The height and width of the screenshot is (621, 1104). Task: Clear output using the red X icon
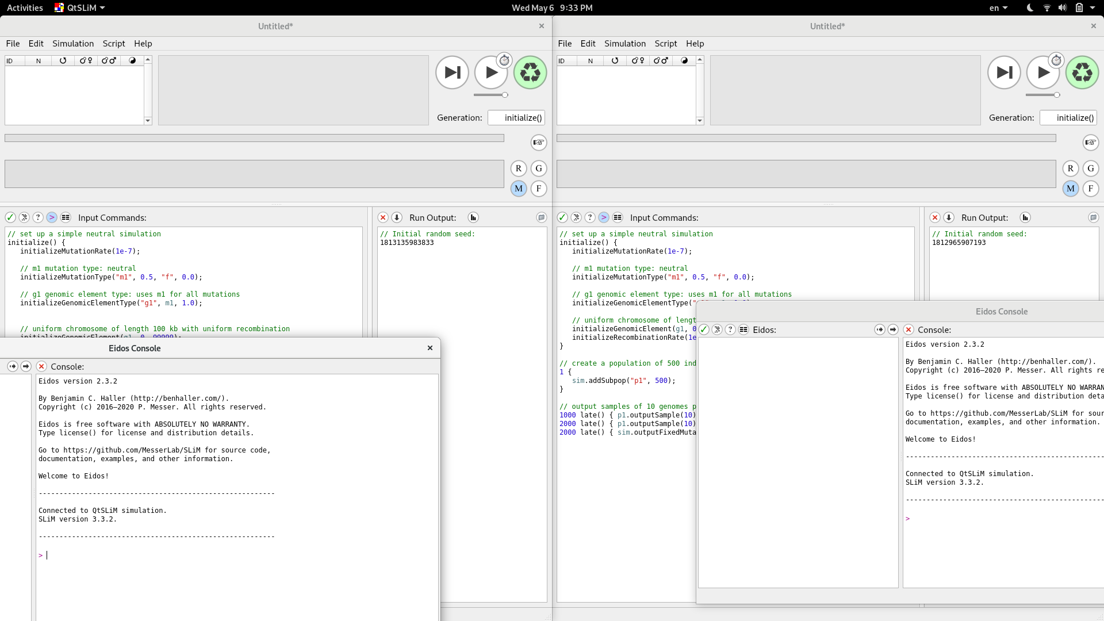coord(383,218)
